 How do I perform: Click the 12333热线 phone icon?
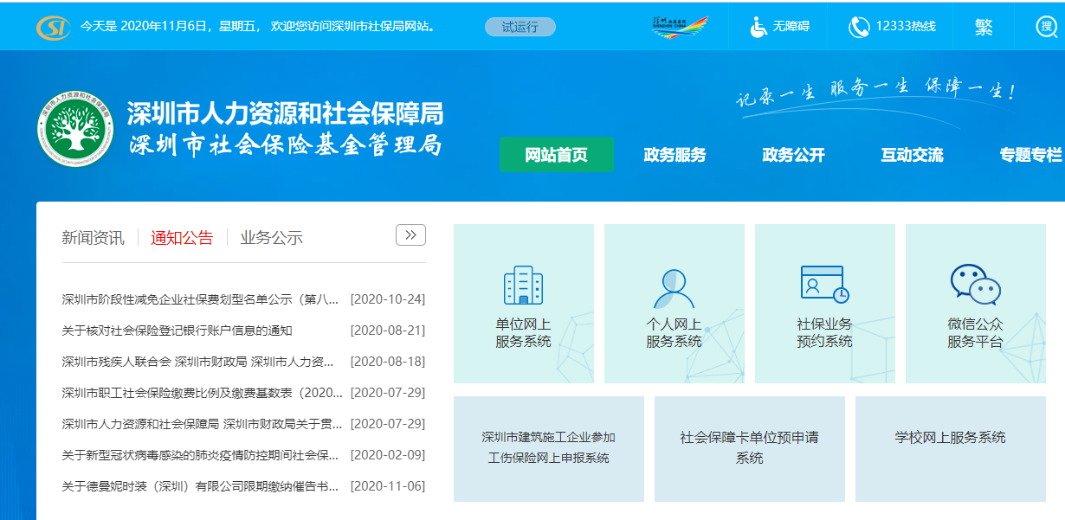[860, 26]
